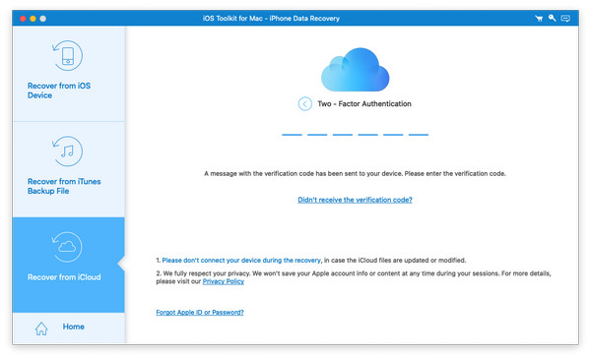The height and width of the screenshot is (359, 591).
Task: Click the Home label in sidebar
Action: click(74, 327)
